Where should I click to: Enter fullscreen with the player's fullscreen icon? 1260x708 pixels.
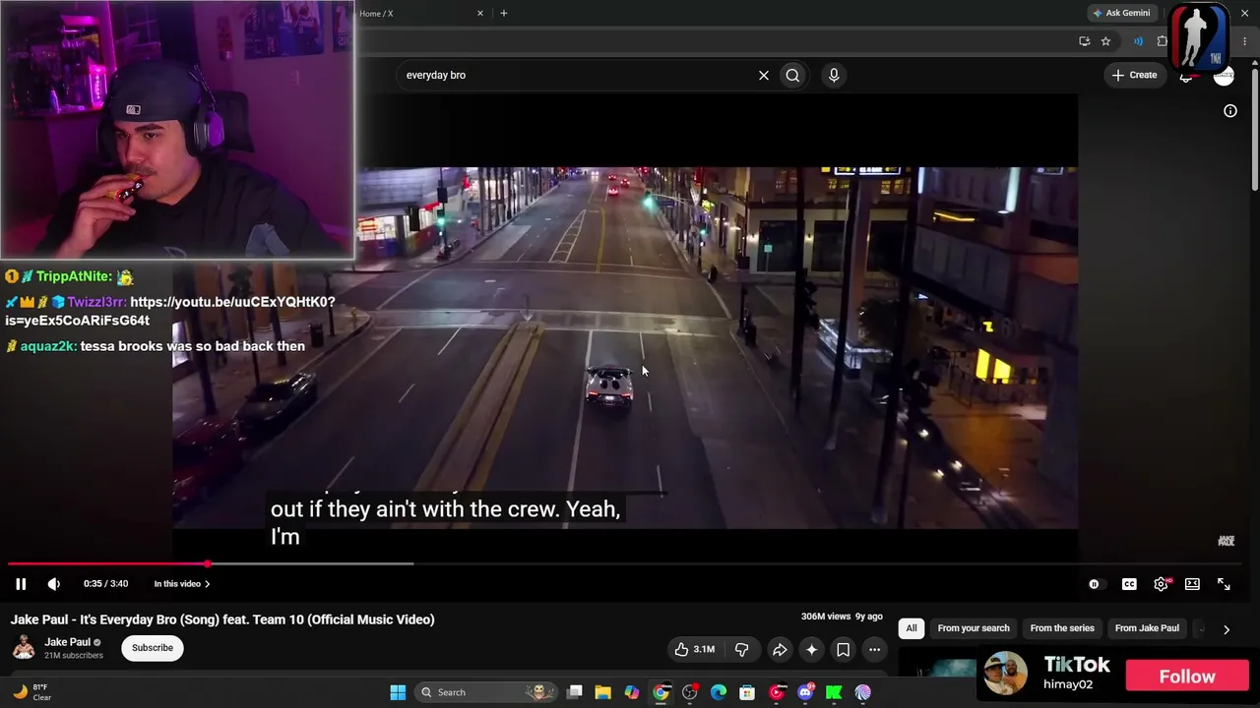[x=1224, y=584]
